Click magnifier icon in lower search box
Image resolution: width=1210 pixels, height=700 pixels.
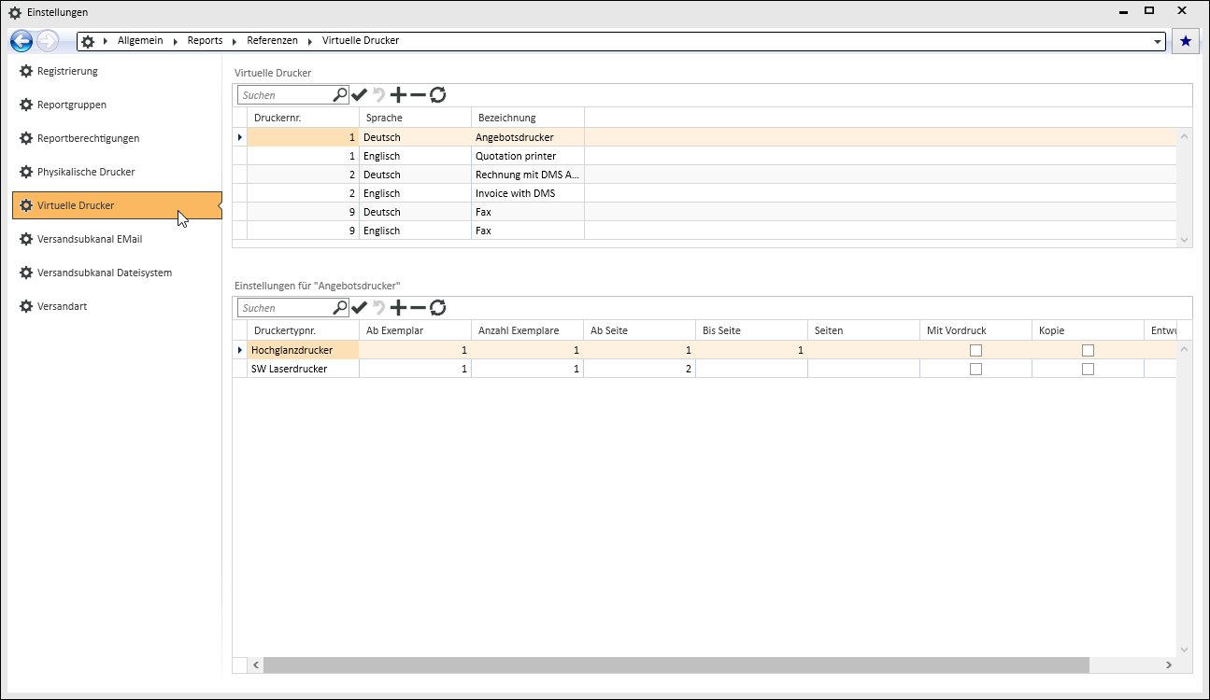340,307
